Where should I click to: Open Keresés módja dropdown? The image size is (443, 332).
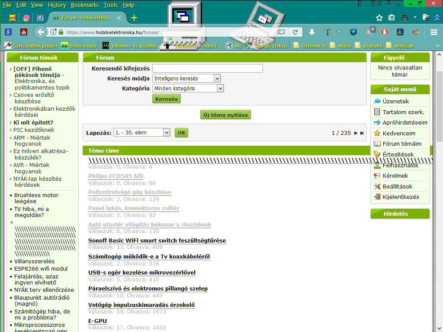tap(186, 79)
